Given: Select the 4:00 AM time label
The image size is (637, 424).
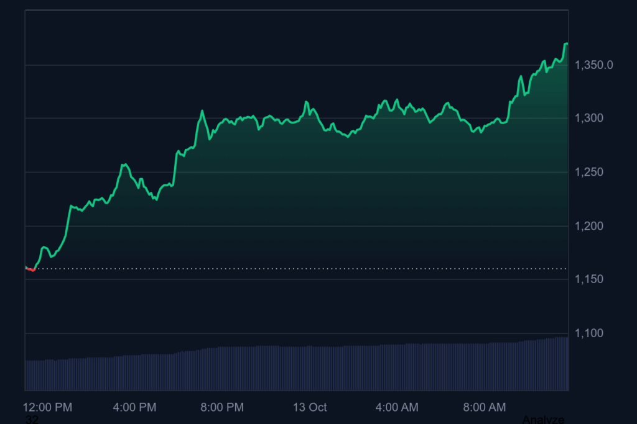Looking at the screenshot, I should point(396,407).
